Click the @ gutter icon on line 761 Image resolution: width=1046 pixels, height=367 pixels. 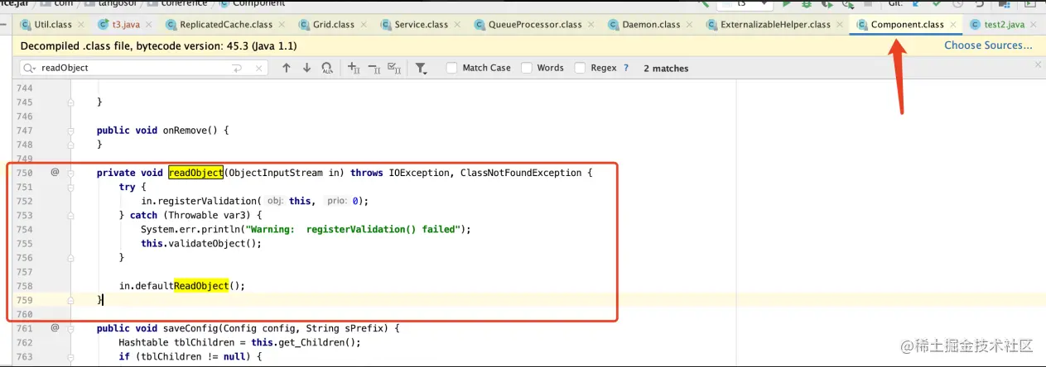point(55,327)
